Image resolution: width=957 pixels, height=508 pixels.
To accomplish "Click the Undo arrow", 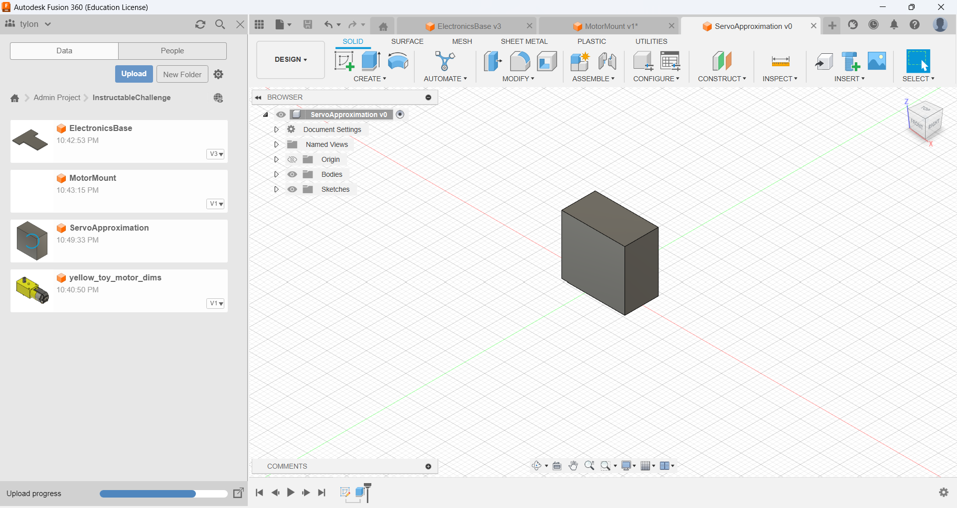I will [328, 24].
